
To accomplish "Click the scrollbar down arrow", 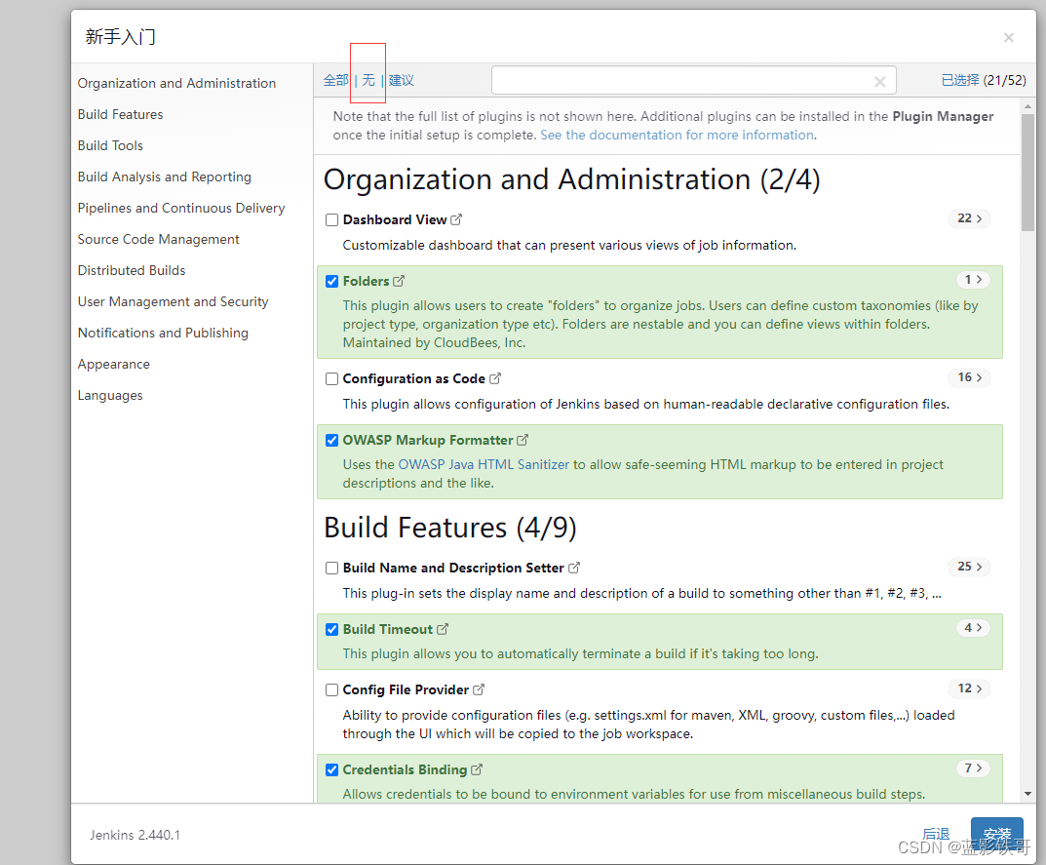I will (1027, 794).
